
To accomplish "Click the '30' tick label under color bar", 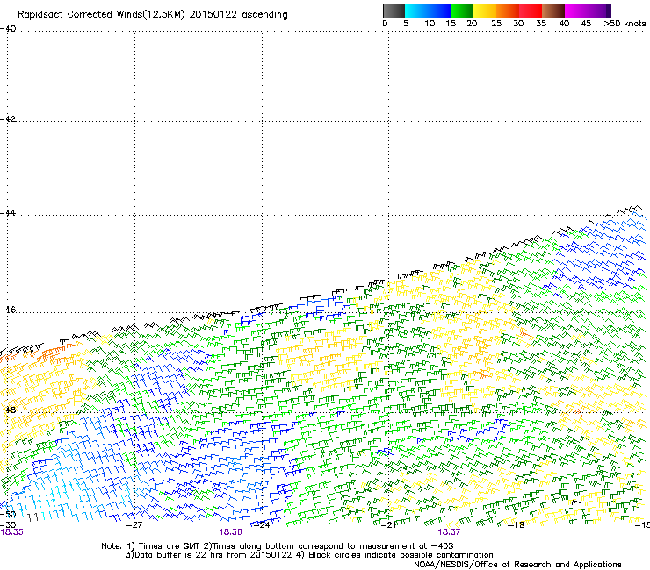I will pos(518,24).
